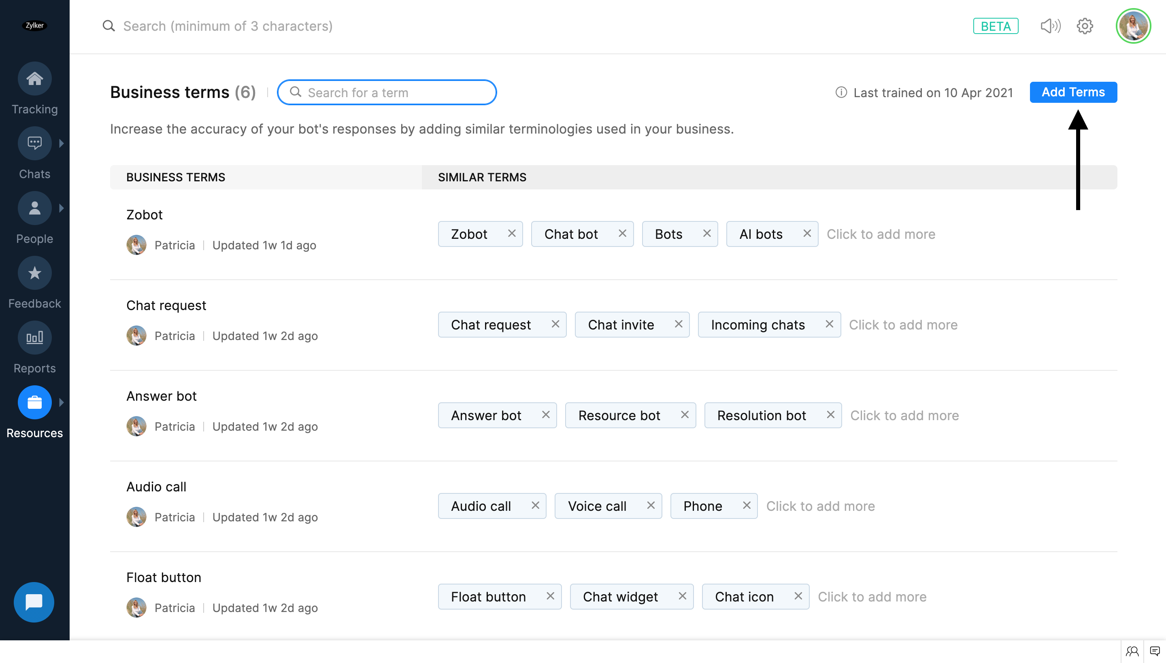The height and width of the screenshot is (663, 1166).
Task: Remove the 'Phone' similar term
Action: 746,506
